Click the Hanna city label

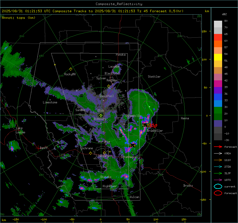(x=185, y=118)
